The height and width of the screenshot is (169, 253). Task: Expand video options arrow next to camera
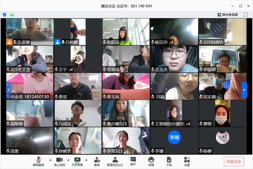(x=69, y=160)
